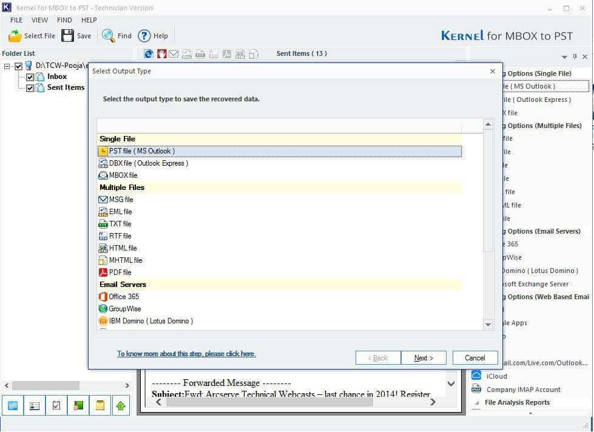Uncheck the Sent Items folder checkbox
Image resolution: width=594 pixels, height=432 pixels.
[x=30, y=89]
